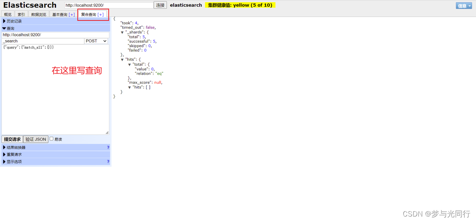Collapse the "total" object JSON node
The image size is (476, 221).
coord(129,64)
